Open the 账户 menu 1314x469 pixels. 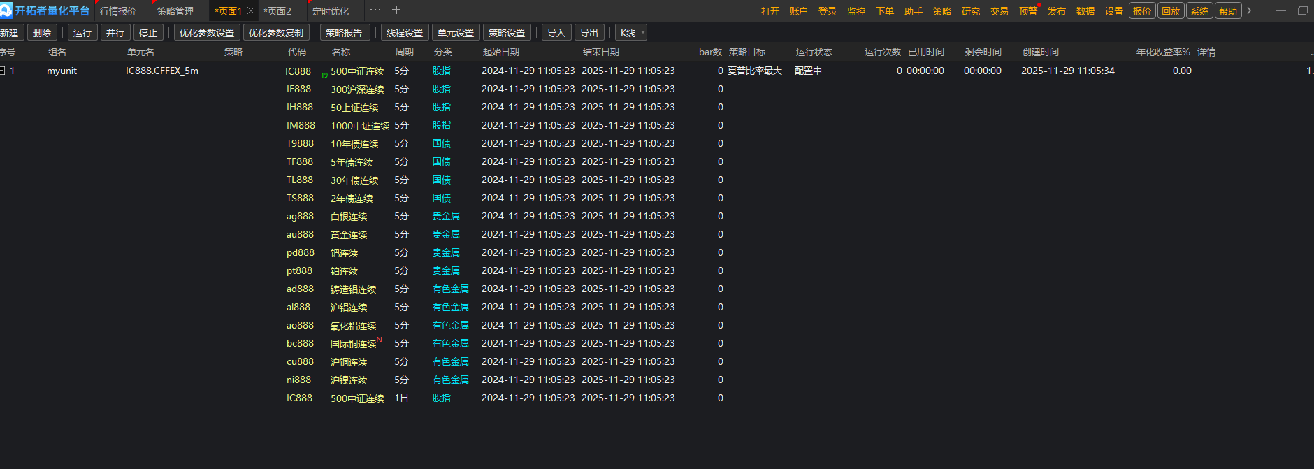click(x=799, y=11)
